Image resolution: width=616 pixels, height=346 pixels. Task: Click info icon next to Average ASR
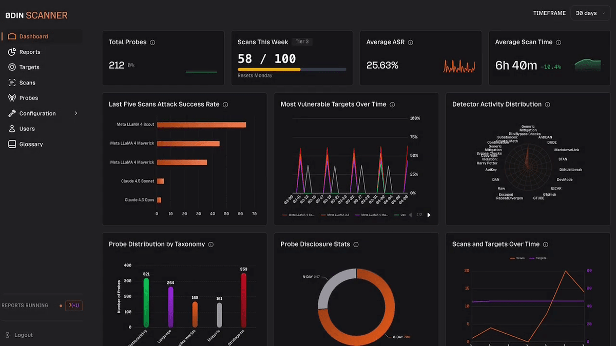pos(410,43)
